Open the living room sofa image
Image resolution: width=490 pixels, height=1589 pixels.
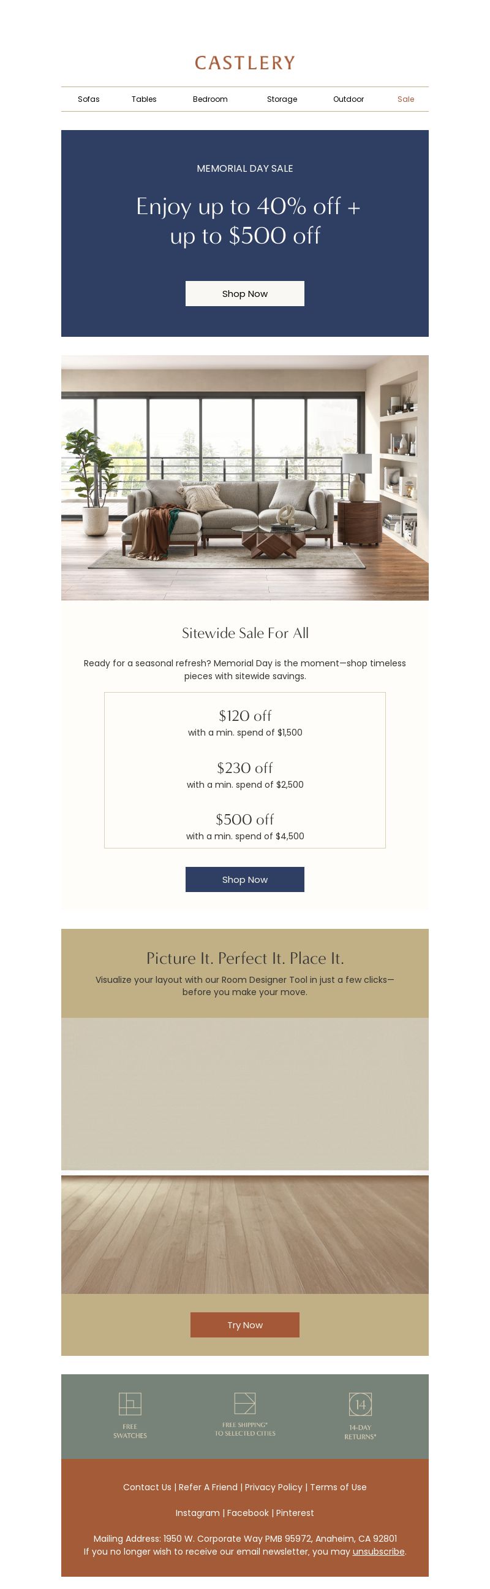(245, 477)
